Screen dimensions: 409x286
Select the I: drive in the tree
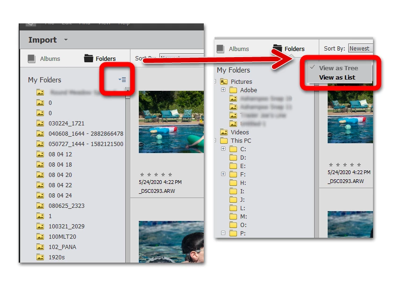pyautogui.click(x=242, y=191)
